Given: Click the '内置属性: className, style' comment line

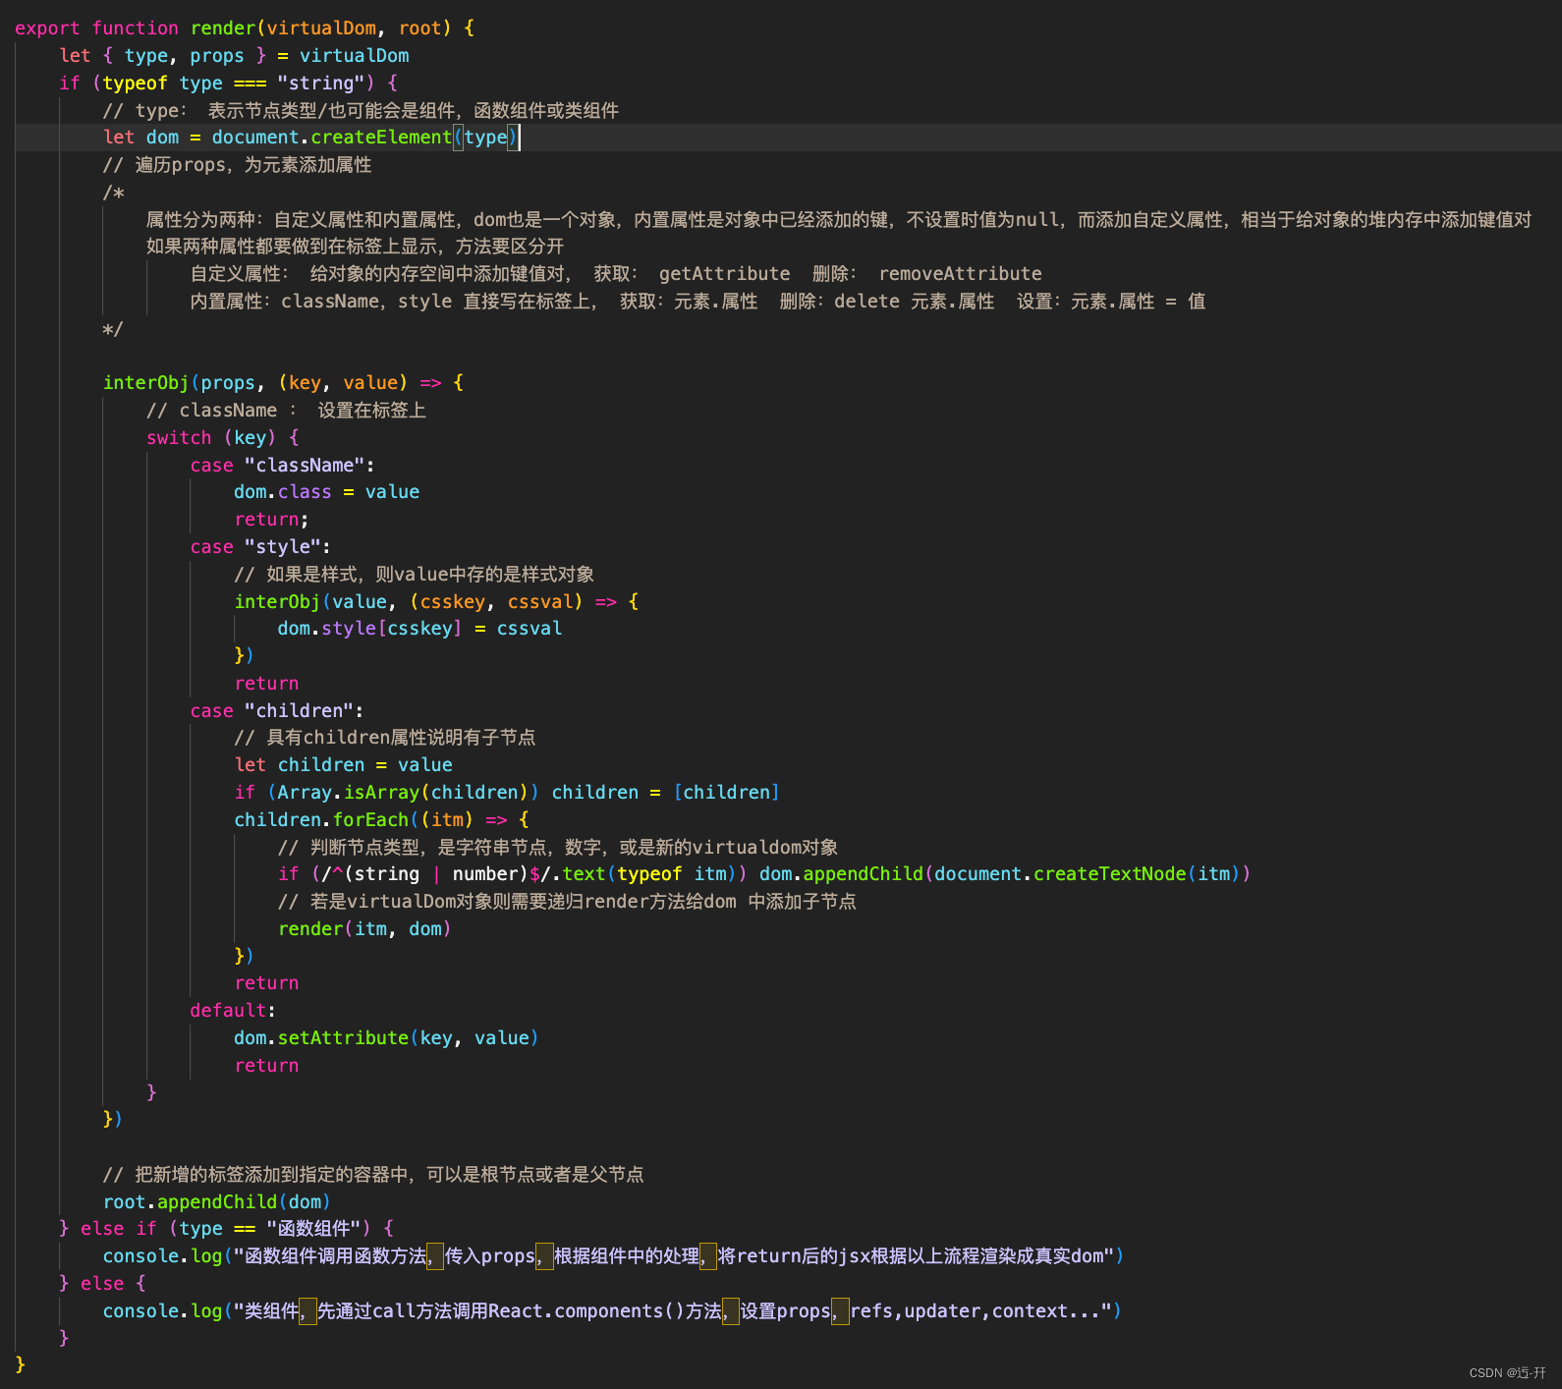Looking at the screenshot, I should [x=697, y=302].
